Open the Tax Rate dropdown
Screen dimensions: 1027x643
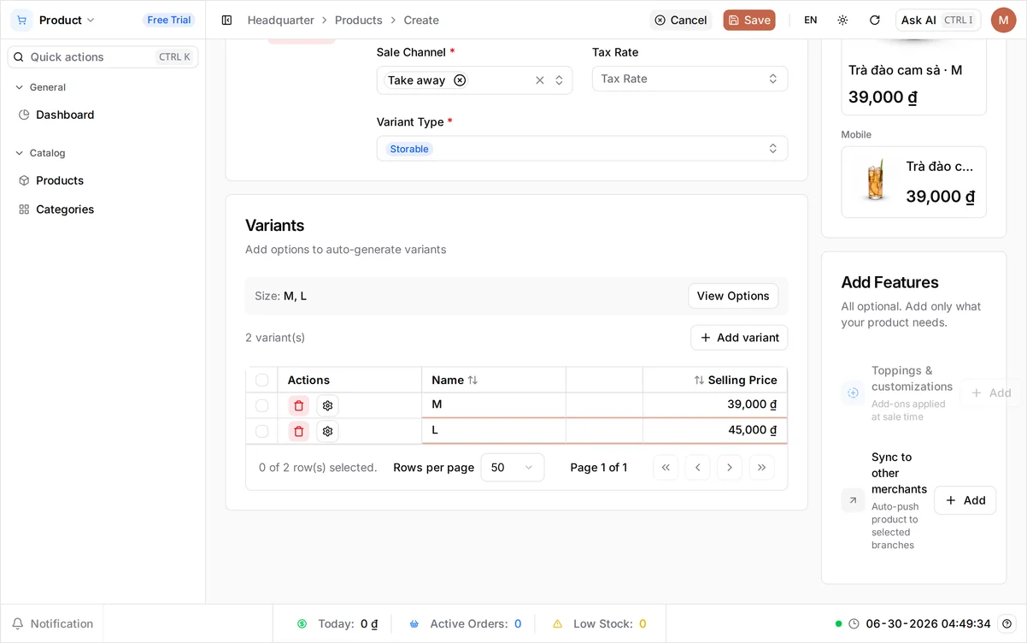click(x=690, y=79)
